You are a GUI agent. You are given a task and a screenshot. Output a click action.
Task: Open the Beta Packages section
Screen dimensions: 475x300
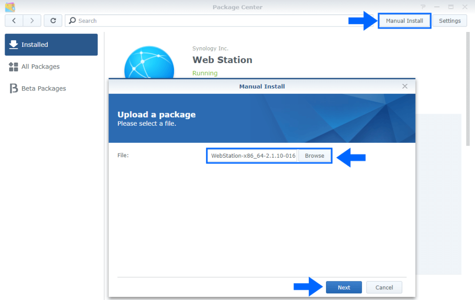(x=44, y=88)
